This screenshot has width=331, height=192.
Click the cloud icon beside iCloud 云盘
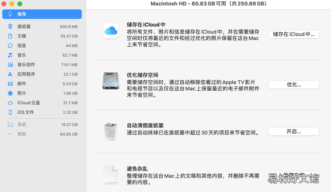(10, 103)
